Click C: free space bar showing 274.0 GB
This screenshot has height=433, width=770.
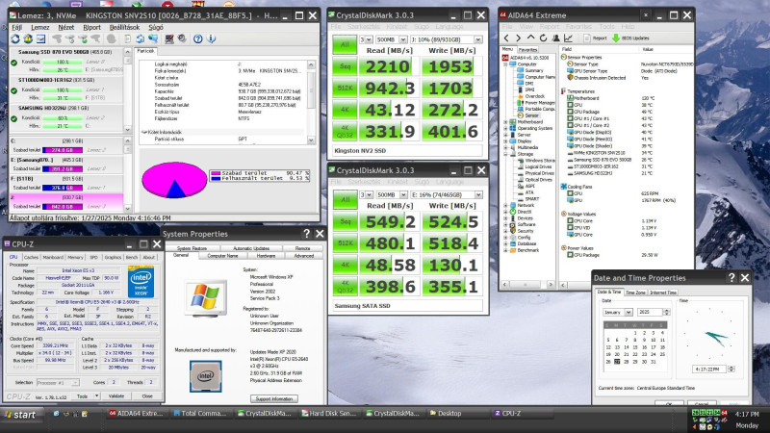coord(63,150)
